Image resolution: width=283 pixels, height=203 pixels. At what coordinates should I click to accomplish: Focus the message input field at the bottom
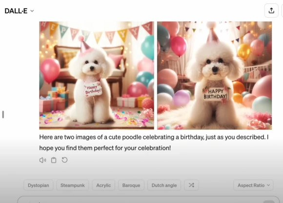click(x=148, y=200)
